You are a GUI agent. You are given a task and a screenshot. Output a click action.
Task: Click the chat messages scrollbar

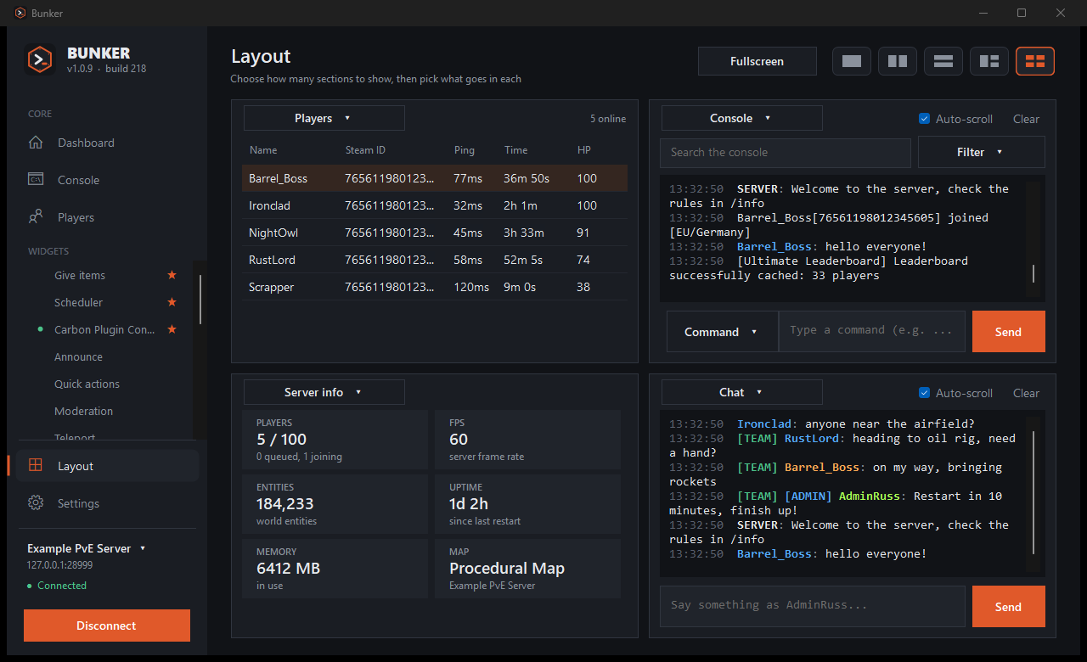(1033, 492)
